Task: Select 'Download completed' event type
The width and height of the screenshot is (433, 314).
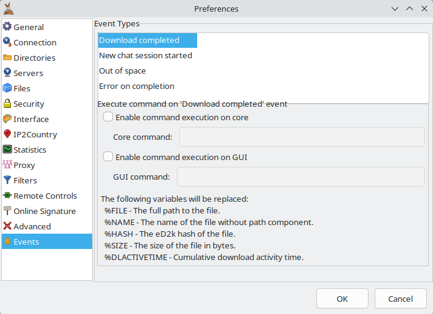Action: 147,40
